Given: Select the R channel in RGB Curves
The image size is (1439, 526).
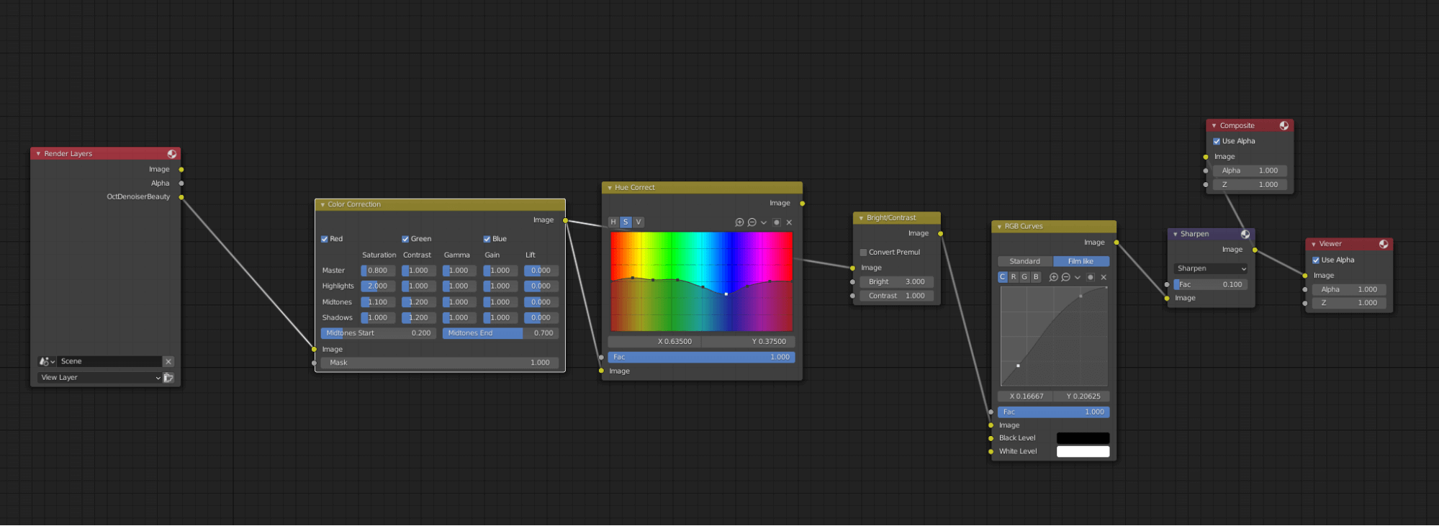Looking at the screenshot, I should point(1014,278).
